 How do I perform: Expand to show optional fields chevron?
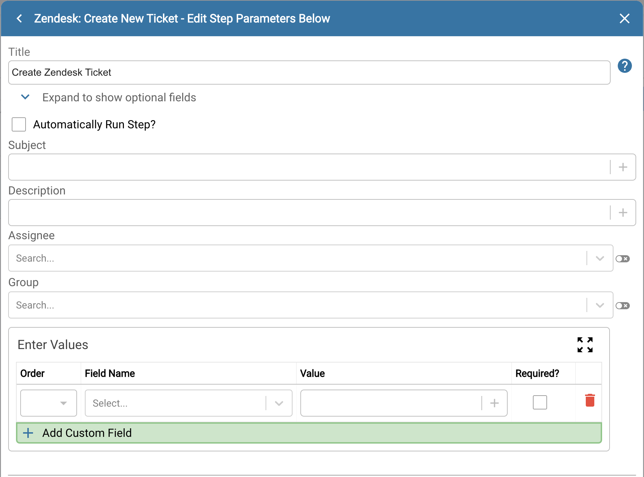(25, 97)
